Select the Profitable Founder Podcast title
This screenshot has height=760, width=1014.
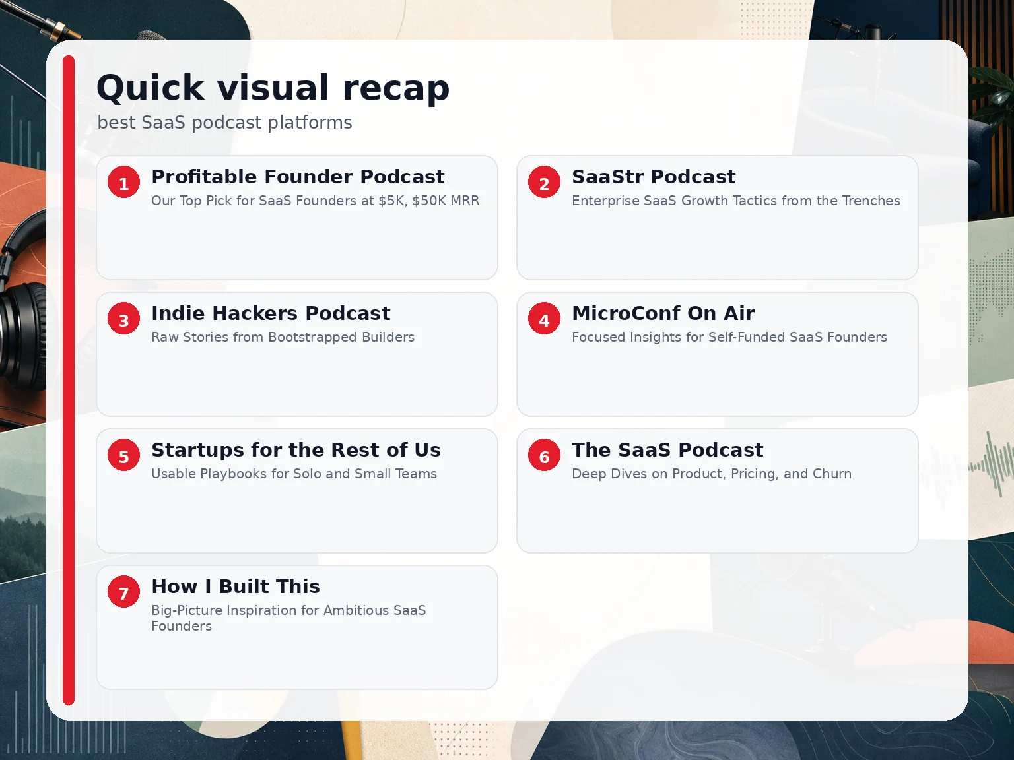298,177
